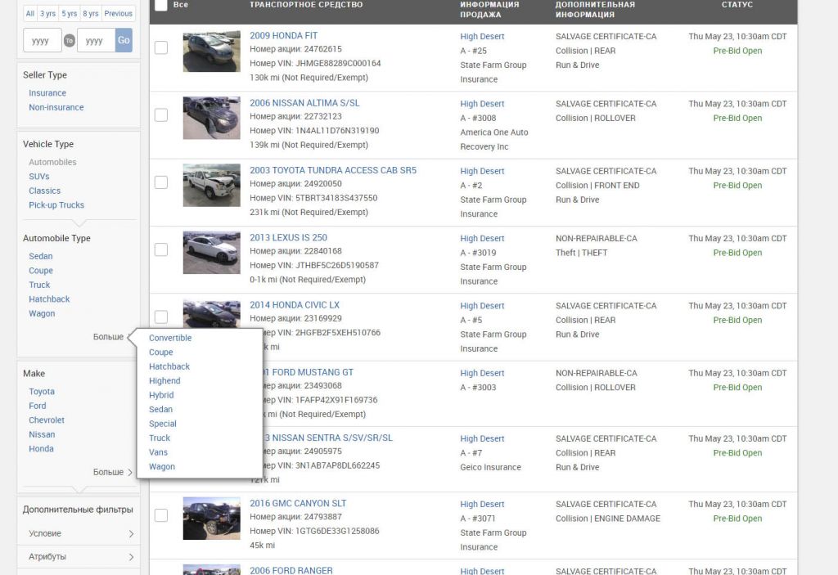
Task: Tick the select-all 'Все' checkbox
Action: 161,5
